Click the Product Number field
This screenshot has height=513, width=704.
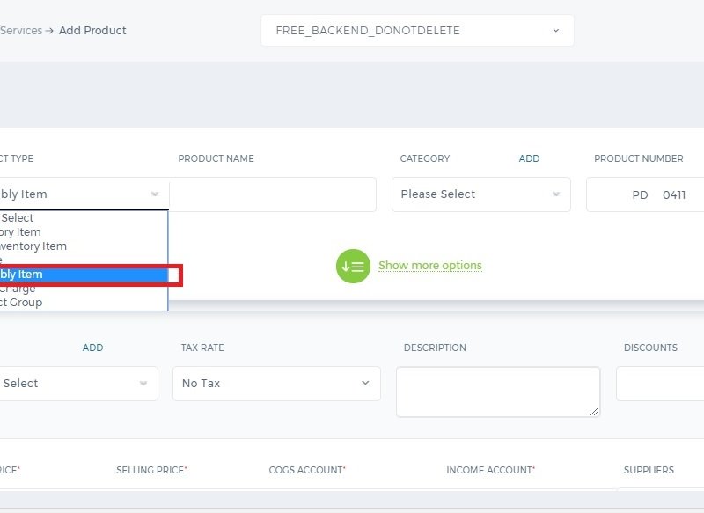click(645, 194)
